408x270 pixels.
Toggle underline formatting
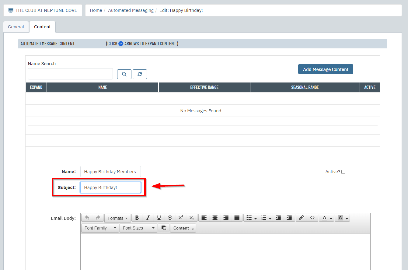click(x=159, y=218)
